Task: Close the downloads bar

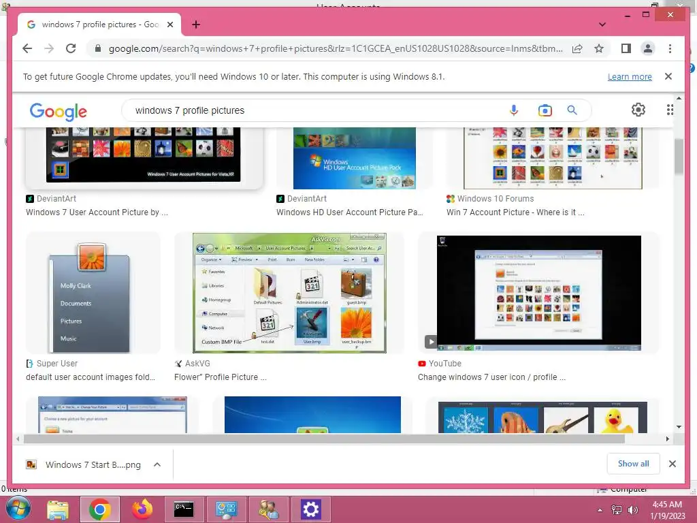Action: coord(672,464)
